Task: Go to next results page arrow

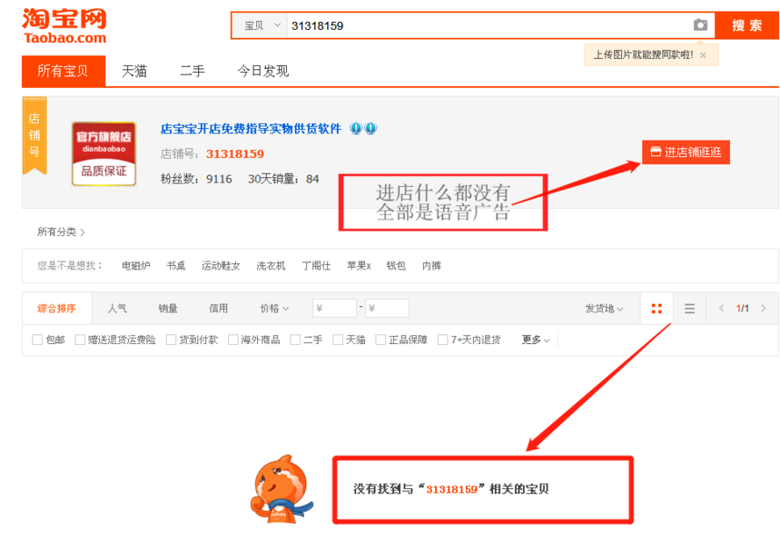Action: coord(764,309)
